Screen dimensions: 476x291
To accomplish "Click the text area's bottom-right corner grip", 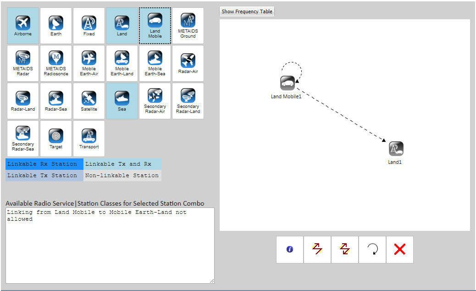I will coord(212,281).
